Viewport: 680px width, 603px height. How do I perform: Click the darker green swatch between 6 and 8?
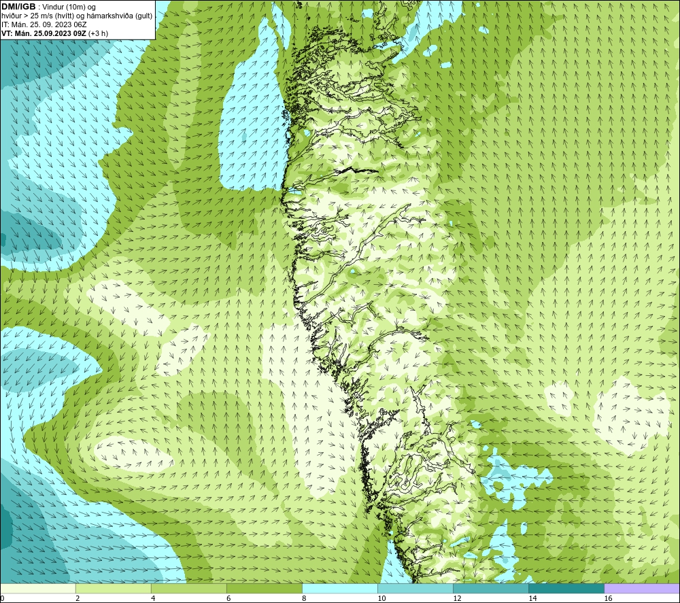pos(264,588)
